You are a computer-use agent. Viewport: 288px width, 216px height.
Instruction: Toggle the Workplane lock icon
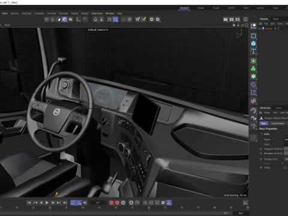[101, 19]
